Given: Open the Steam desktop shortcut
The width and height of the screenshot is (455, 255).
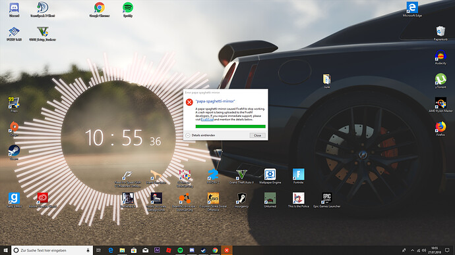Looking at the screenshot, I should (14, 152).
